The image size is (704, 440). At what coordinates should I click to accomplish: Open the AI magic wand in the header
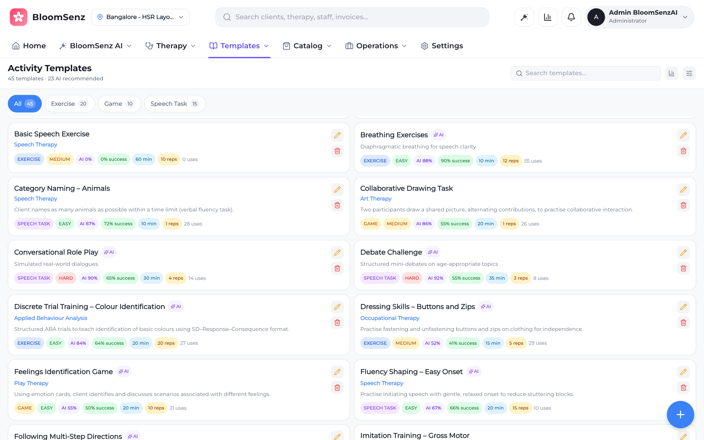click(524, 17)
